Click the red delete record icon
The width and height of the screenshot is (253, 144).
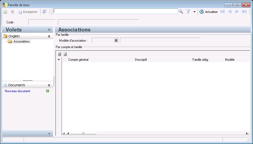(x=12, y=12)
